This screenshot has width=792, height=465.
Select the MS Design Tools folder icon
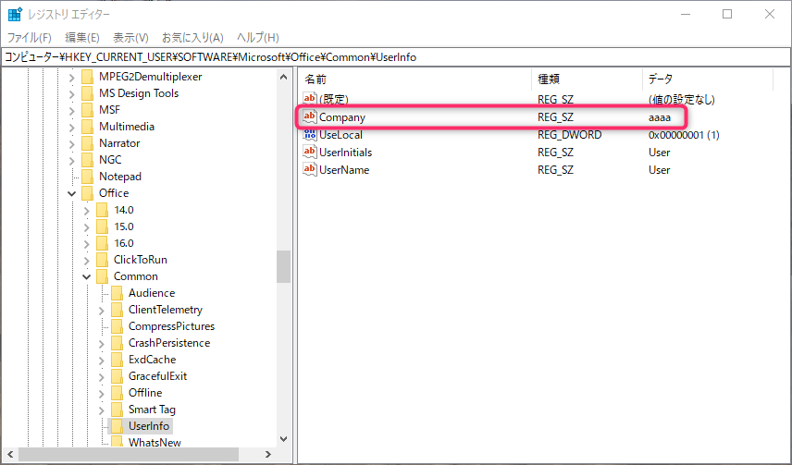[87, 93]
